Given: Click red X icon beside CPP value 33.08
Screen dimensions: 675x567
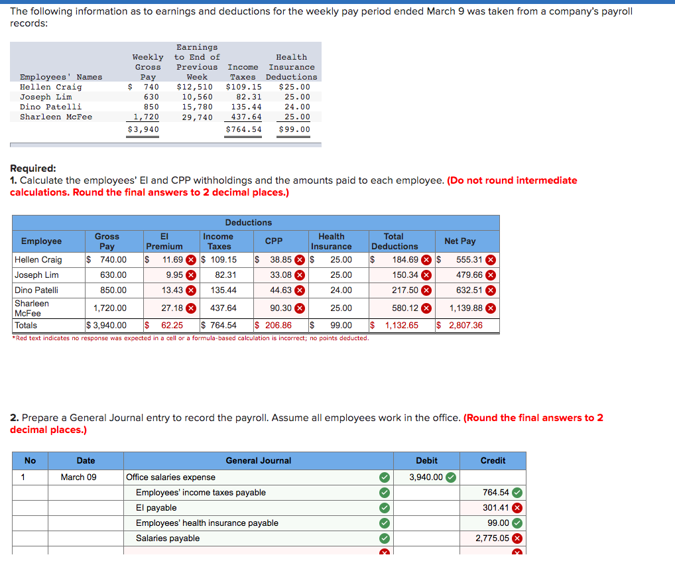Looking at the screenshot, I should pyautogui.click(x=300, y=275).
